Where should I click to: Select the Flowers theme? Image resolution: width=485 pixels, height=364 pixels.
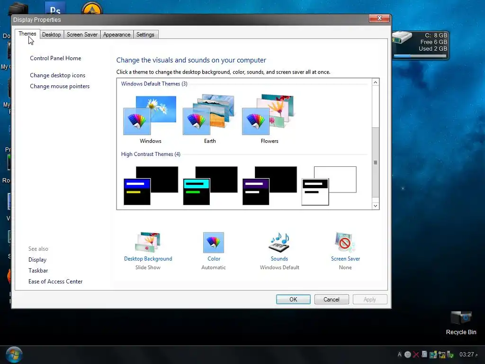point(269,119)
